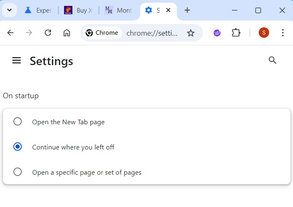Open the Settings hamburger main menu
Viewport: 293px width, 207px height.
[16, 60]
